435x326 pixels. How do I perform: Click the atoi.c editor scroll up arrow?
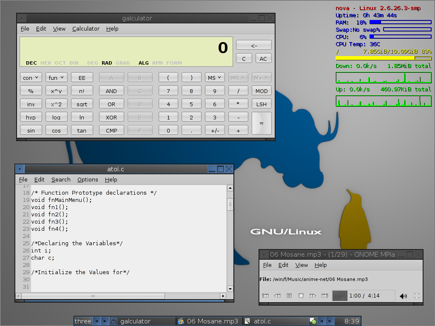pyautogui.click(x=230, y=188)
